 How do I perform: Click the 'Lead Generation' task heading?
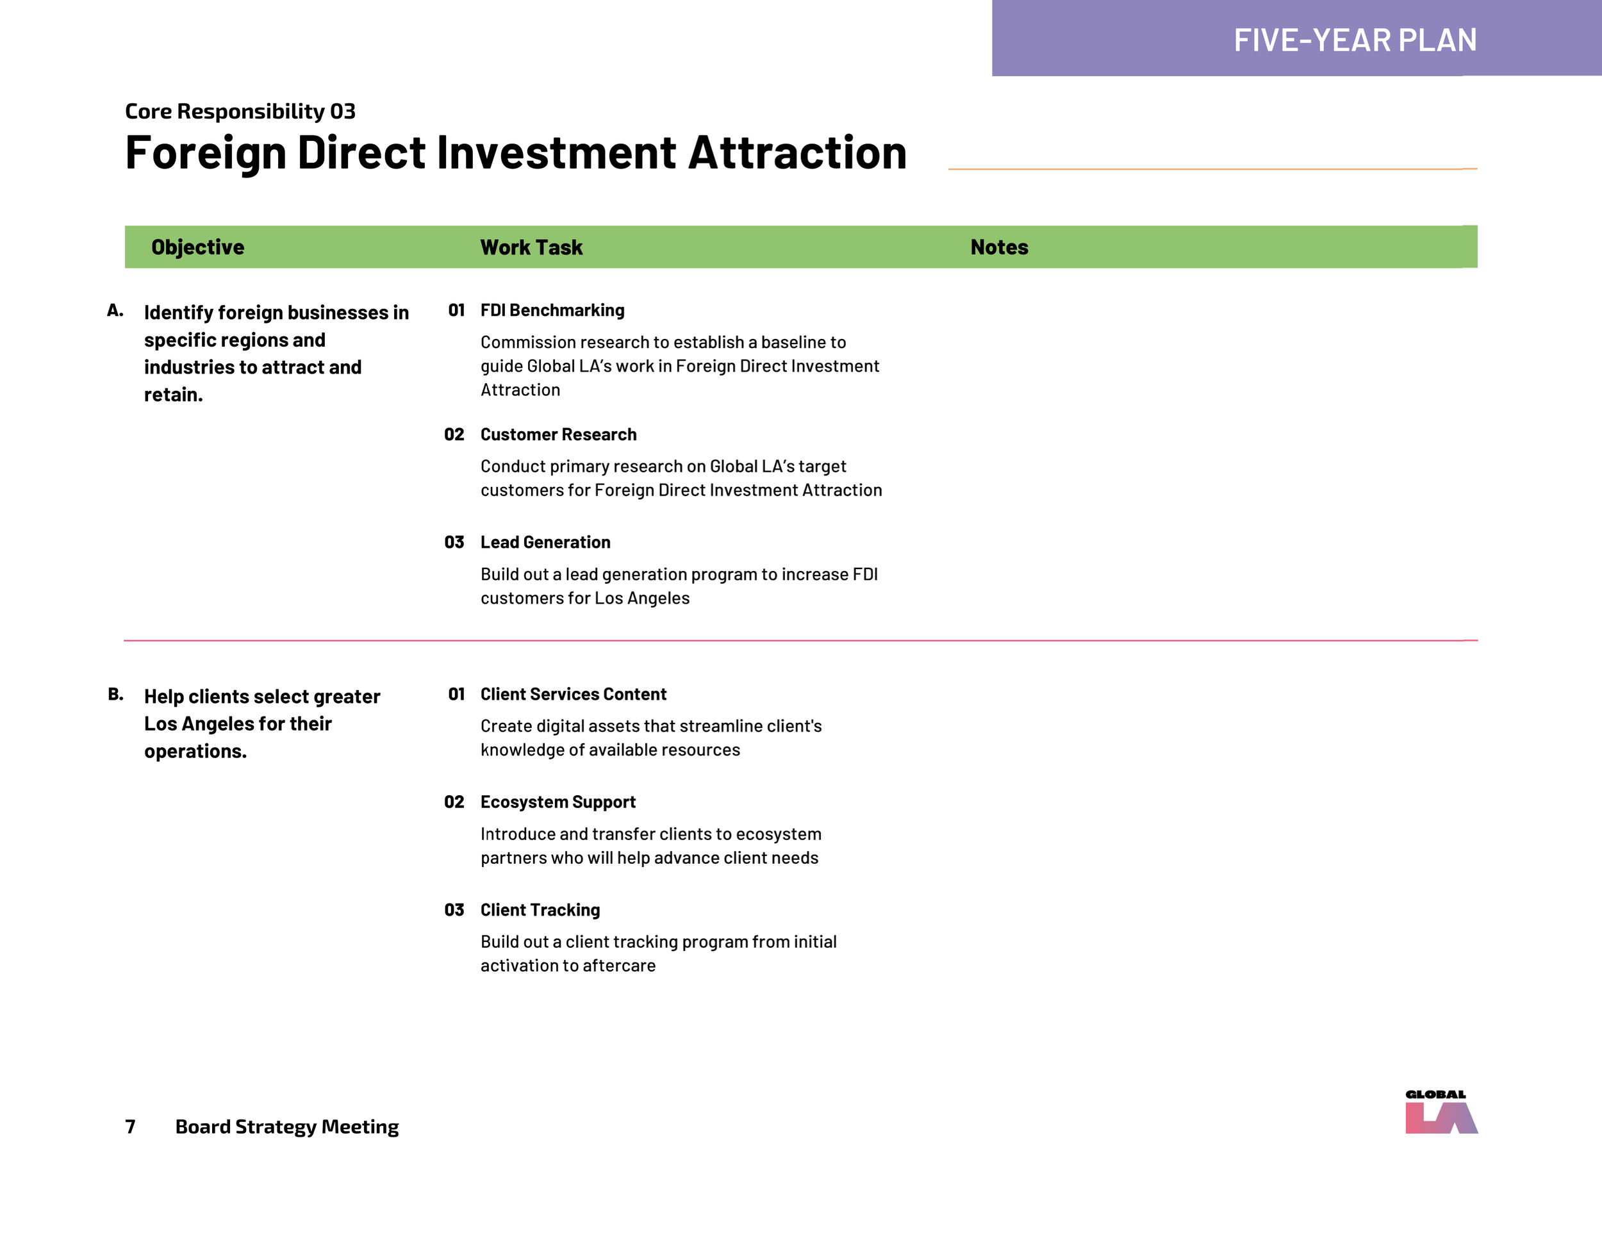point(545,542)
